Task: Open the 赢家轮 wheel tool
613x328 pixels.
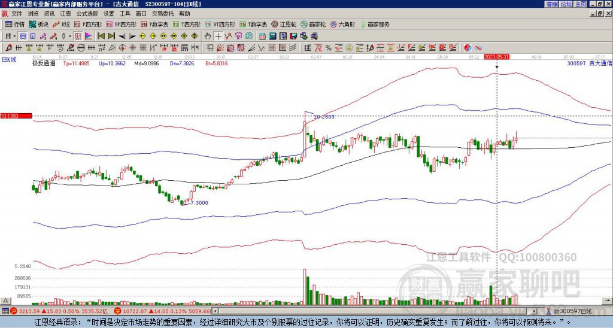Action: [313, 24]
